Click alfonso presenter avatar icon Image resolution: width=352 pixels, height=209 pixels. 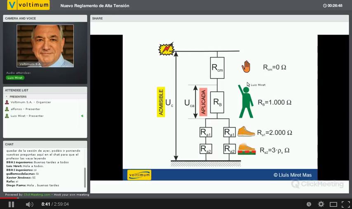point(7,109)
